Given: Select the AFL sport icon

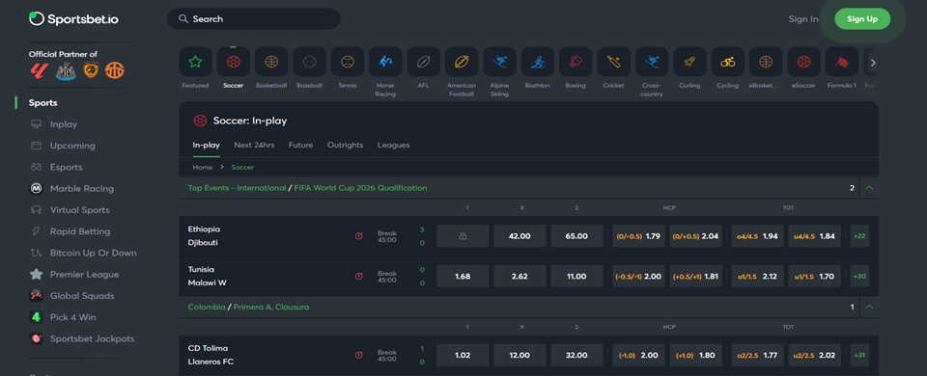Looking at the screenshot, I should [x=423, y=62].
